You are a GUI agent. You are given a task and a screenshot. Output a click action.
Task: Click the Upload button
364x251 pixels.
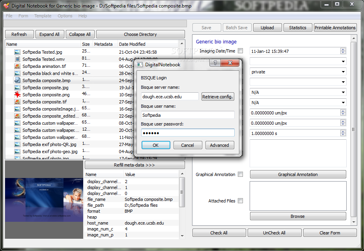coord(267,27)
